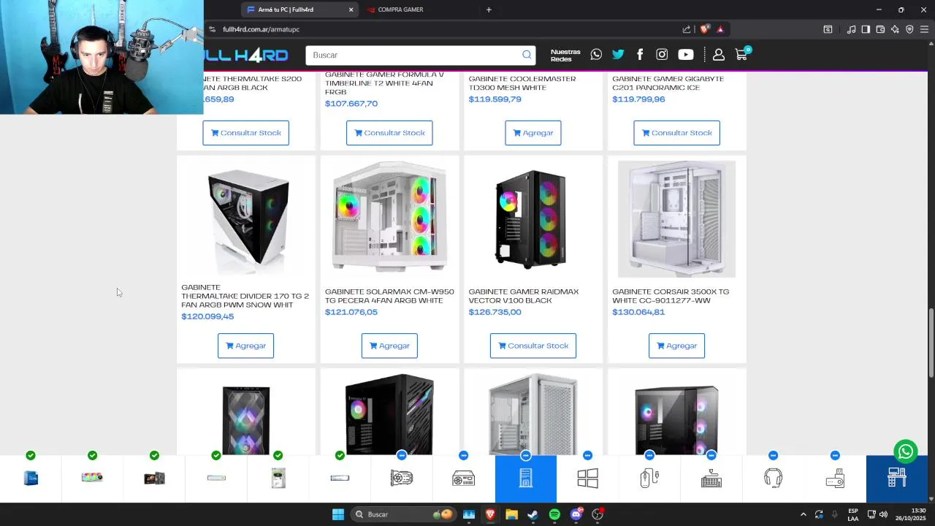
Task: Select the power supply step in the builder bar
Action: (464, 479)
